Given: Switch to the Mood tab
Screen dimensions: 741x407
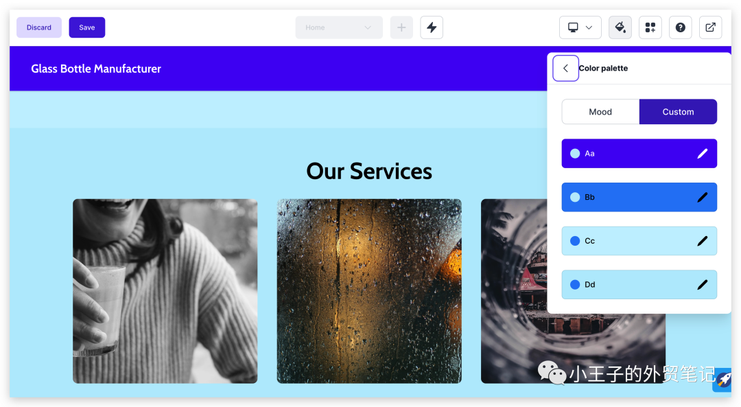Looking at the screenshot, I should coord(600,112).
